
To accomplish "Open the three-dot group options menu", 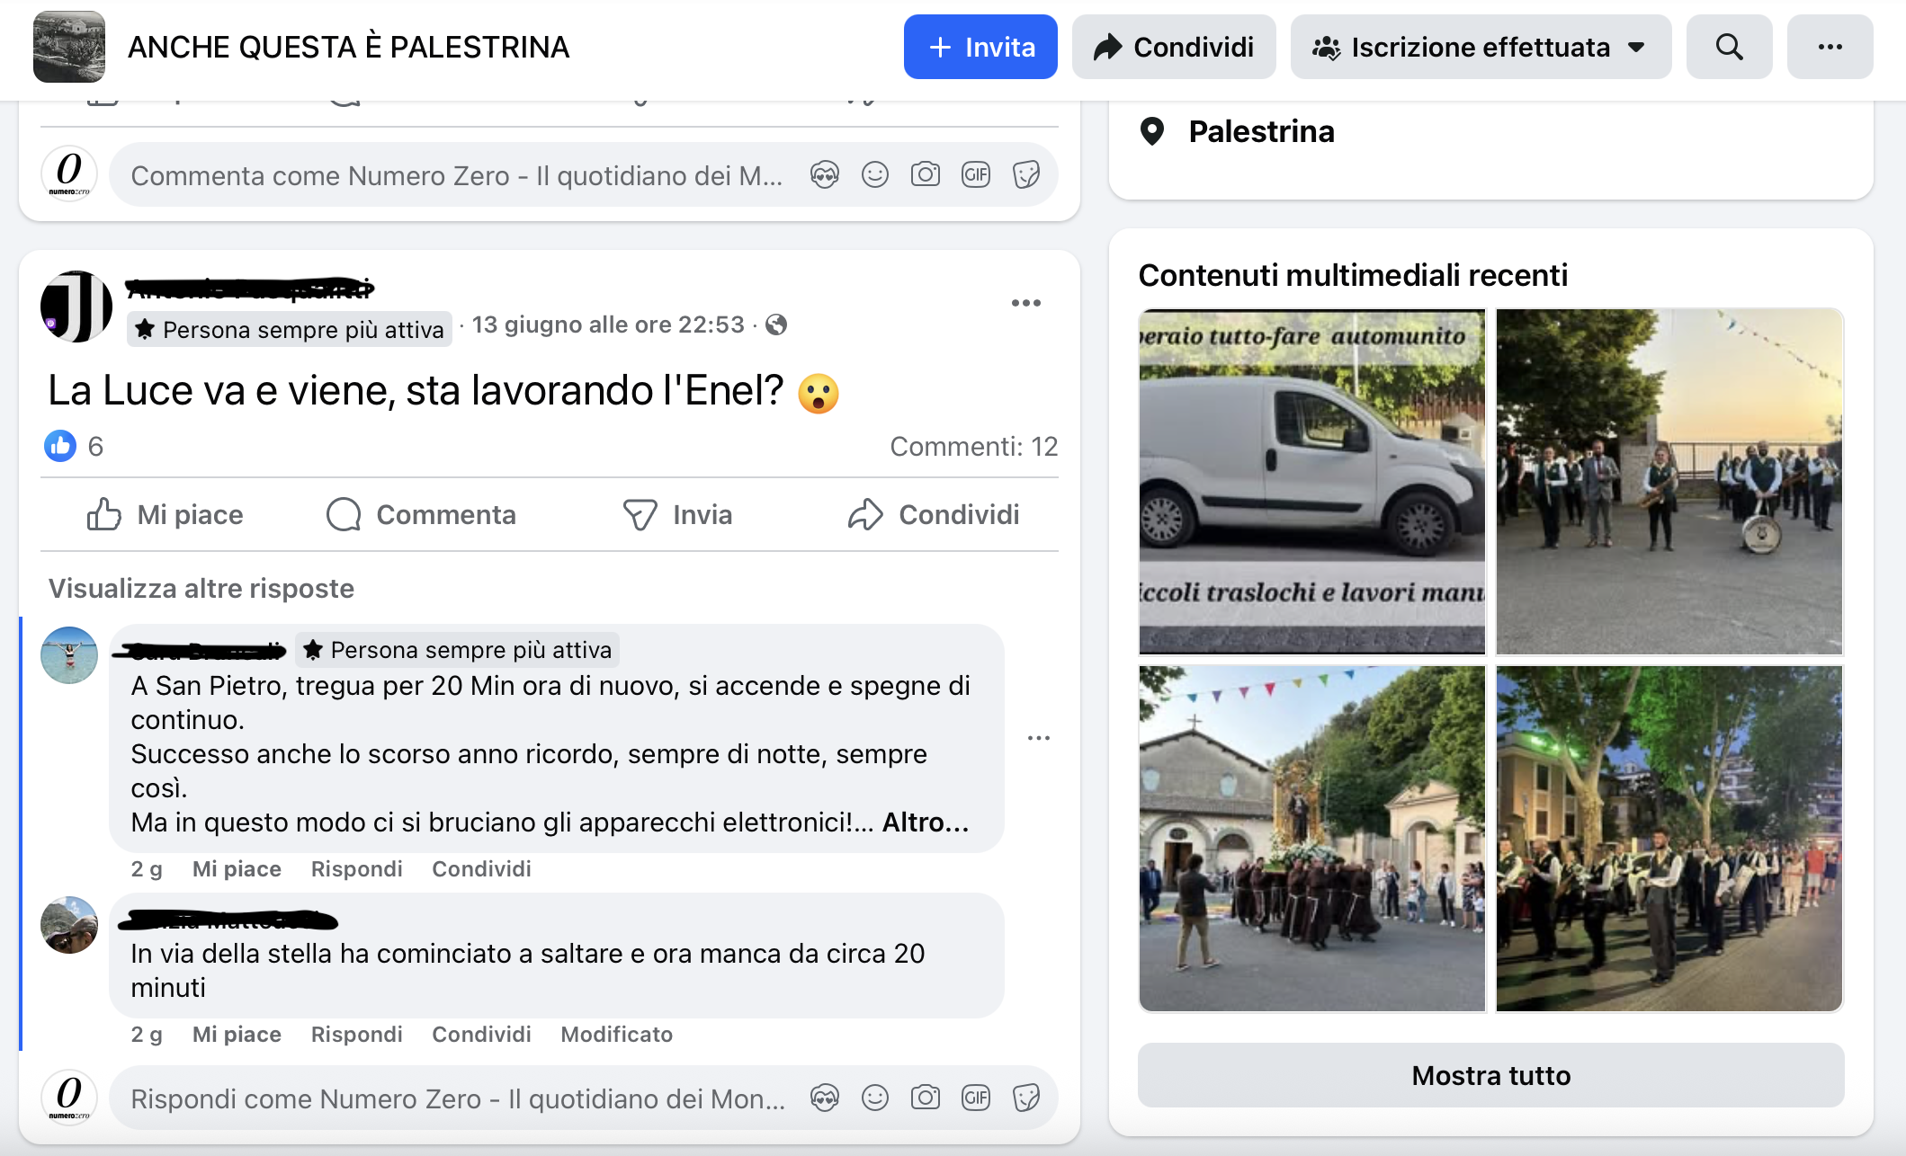I will [x=1830, y=47].
